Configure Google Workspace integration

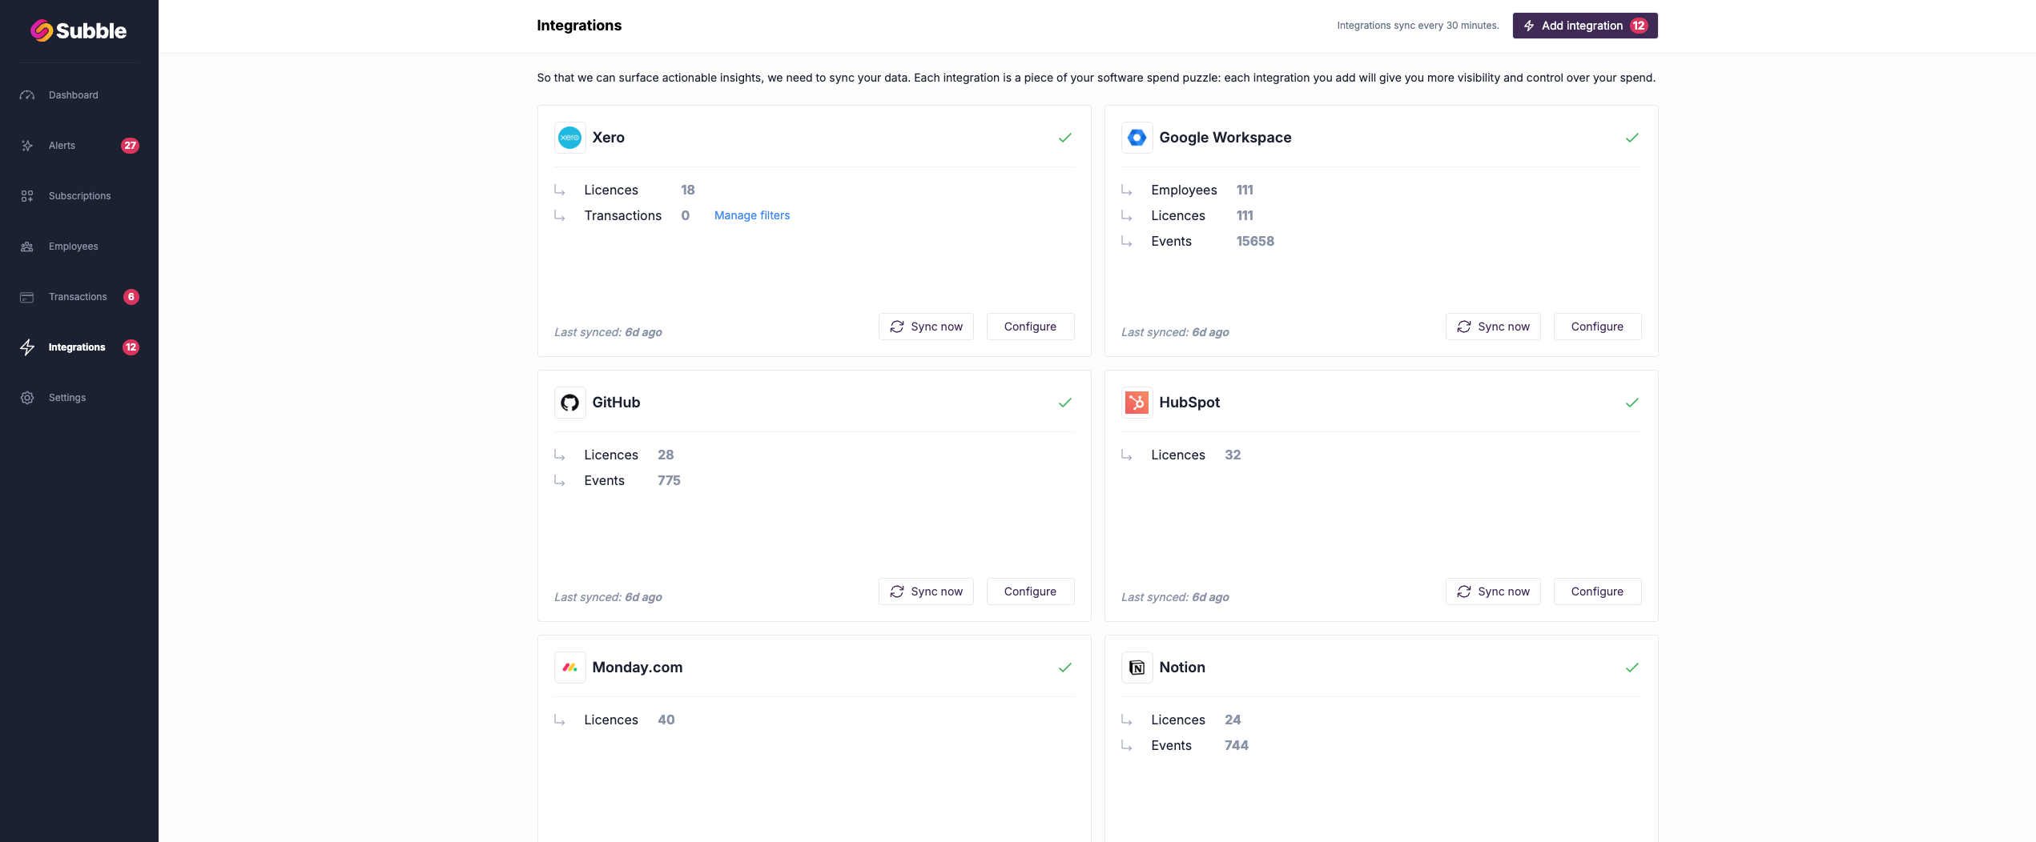click(x=1597, y=327)
